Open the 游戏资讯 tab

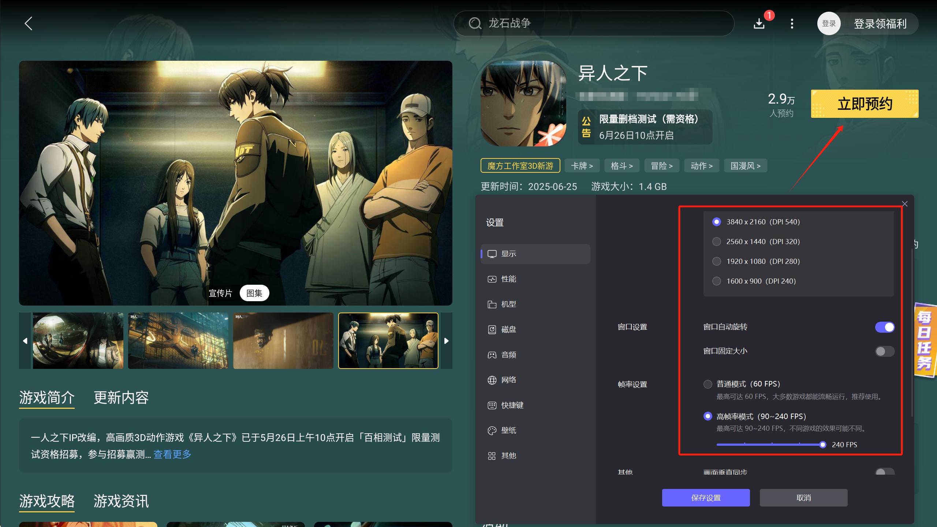click(121, 501)
